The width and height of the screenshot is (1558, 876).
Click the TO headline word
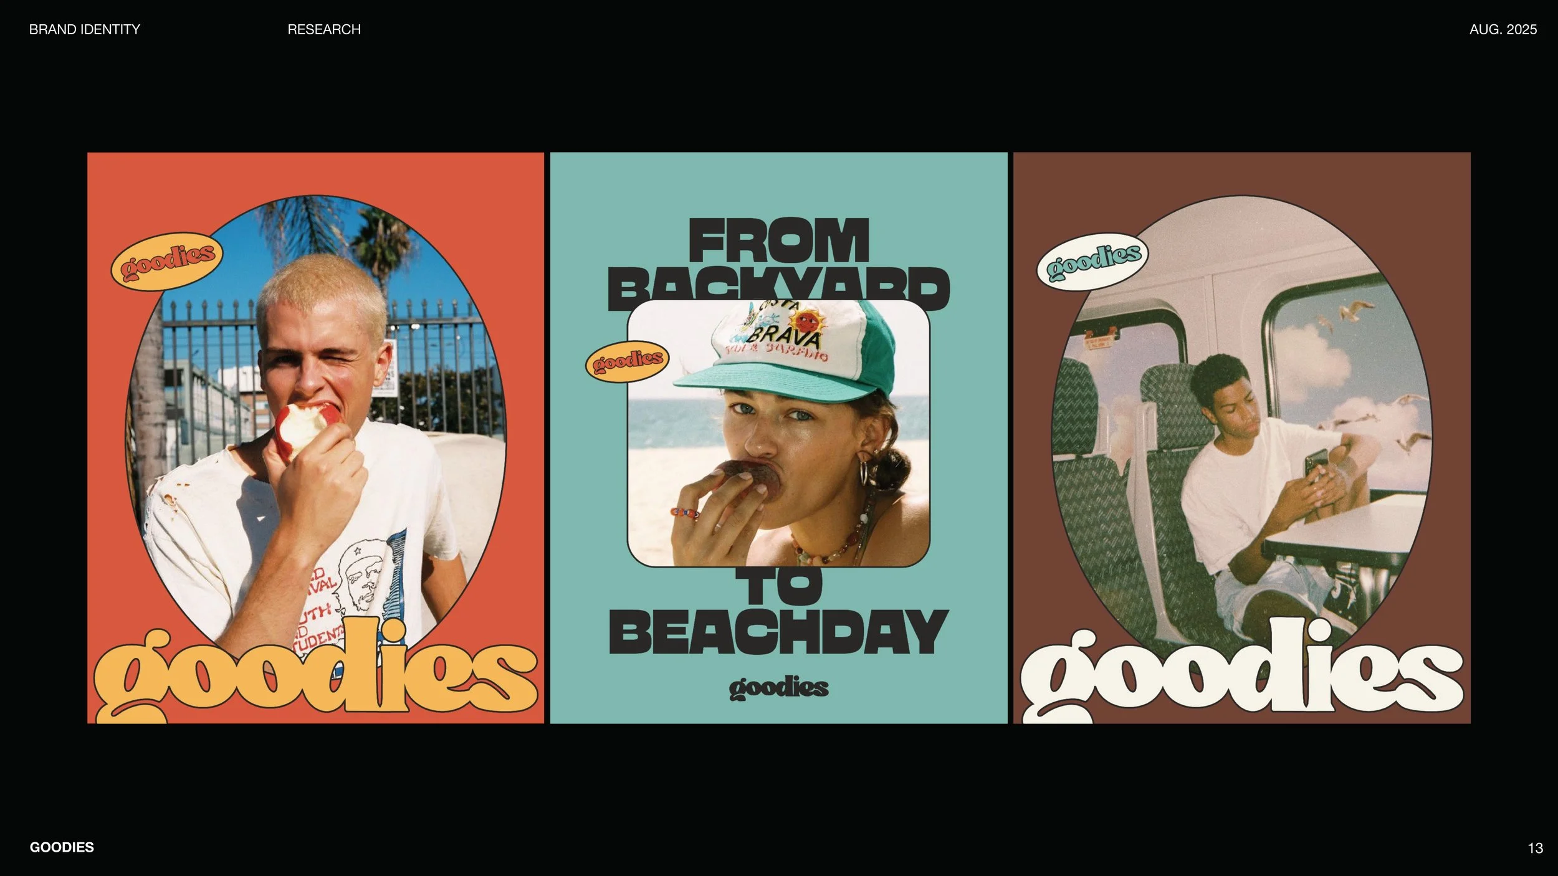(x=778, y=588)
